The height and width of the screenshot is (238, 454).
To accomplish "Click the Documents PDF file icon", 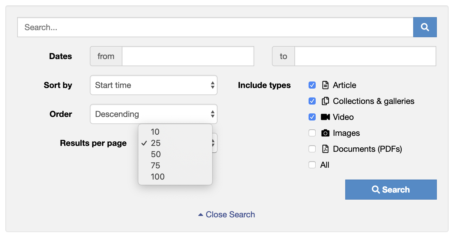I will 325,149.
